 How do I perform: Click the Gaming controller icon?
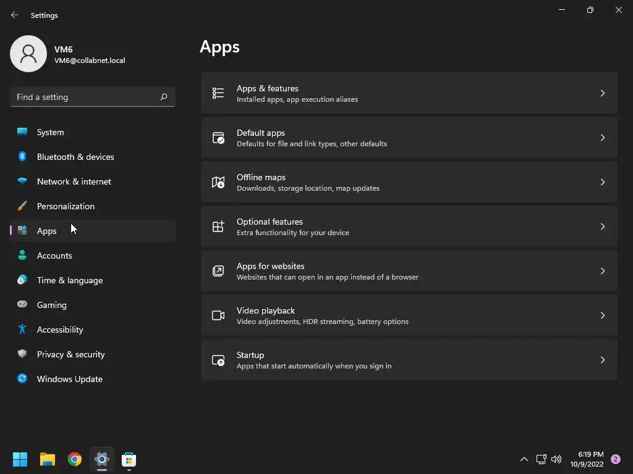(x=22, y=305)
